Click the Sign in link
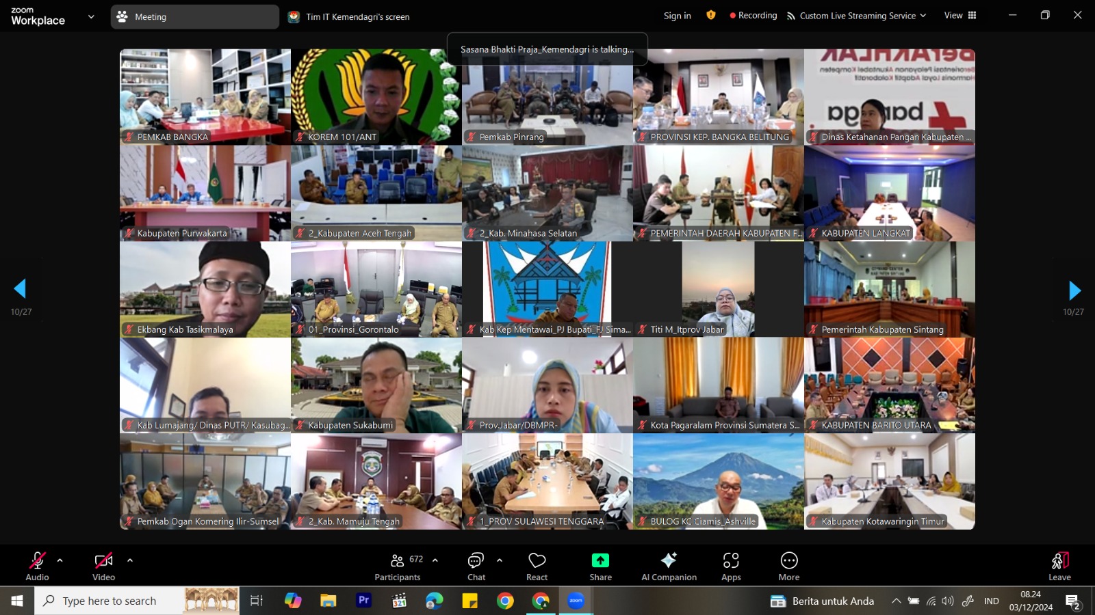1095x615 pixels. tap(677, 16)
